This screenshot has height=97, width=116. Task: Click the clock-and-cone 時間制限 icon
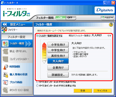[5, 67]
